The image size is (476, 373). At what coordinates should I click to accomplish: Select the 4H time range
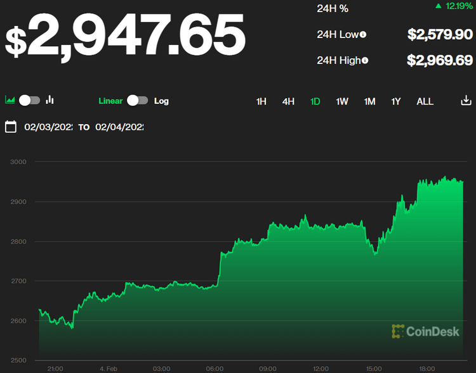(x=288, y=101)
